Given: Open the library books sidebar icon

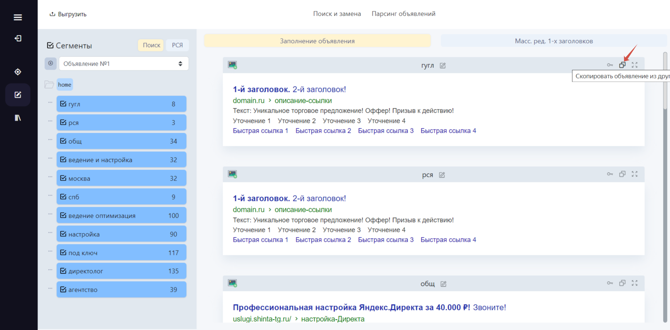Looking at the screenshot, I should tap(17, 118).
